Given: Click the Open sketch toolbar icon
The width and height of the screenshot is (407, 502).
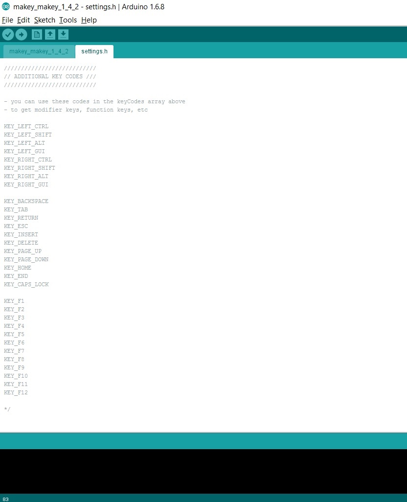Looking at the screenshot, I should [50, 34].
